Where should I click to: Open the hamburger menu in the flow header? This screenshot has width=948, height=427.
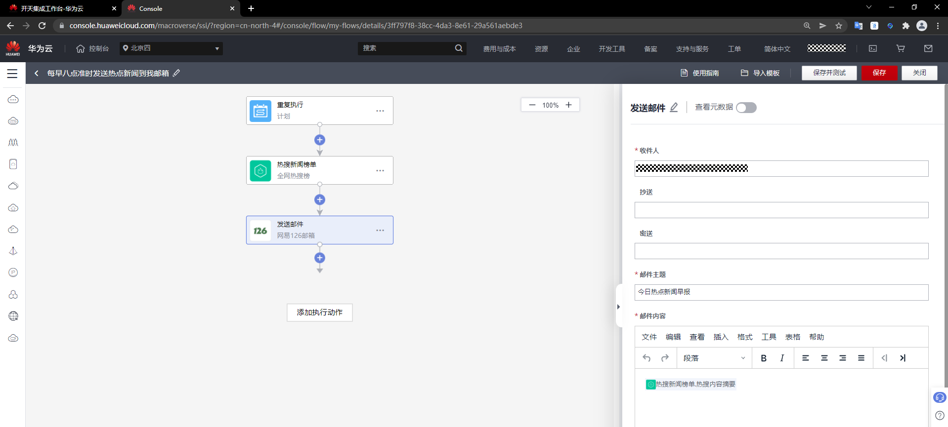coord(12,74)
